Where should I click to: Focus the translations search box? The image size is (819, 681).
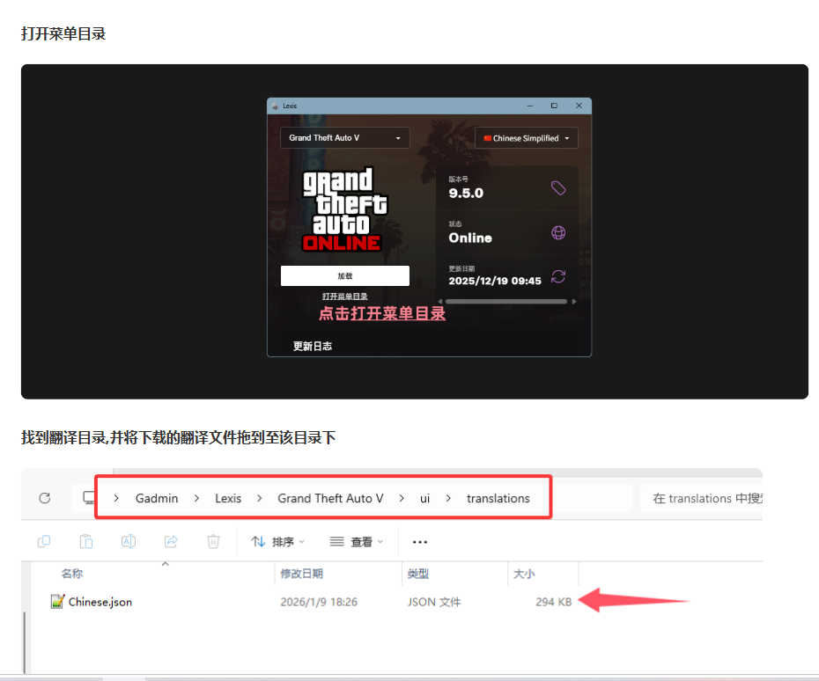click(x=701, y=498)
